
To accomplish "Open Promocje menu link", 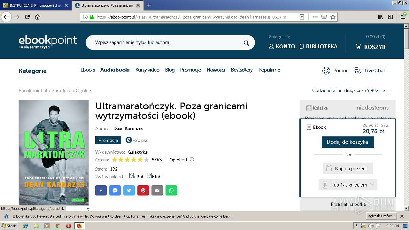I will click(x=190, y=70).
